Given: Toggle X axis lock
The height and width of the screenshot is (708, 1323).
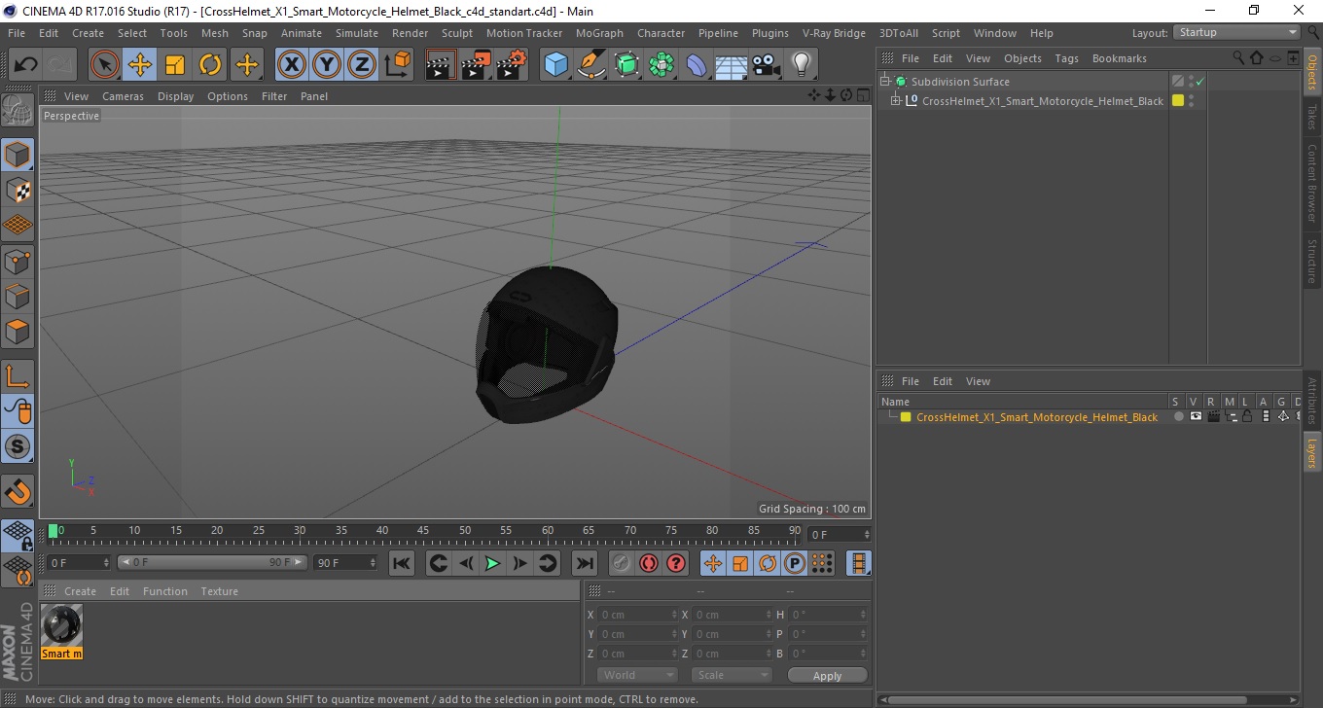Looking at the screenshot, I should click(x=291, y=65).
